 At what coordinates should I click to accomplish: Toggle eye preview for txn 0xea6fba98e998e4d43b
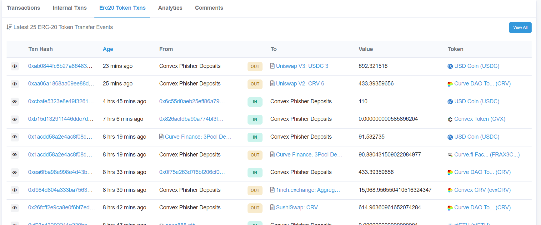point(15,172)
